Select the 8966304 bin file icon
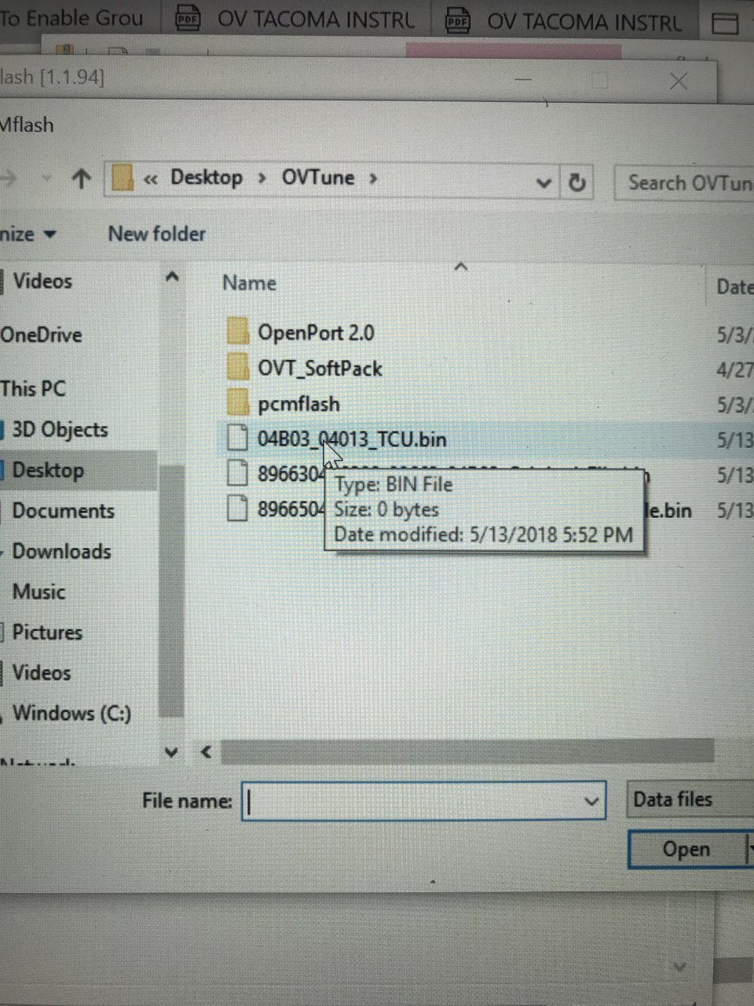754x1006 pixels. (237, 473)
